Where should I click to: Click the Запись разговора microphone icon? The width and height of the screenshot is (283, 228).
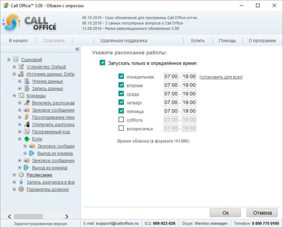coord(21,182)
